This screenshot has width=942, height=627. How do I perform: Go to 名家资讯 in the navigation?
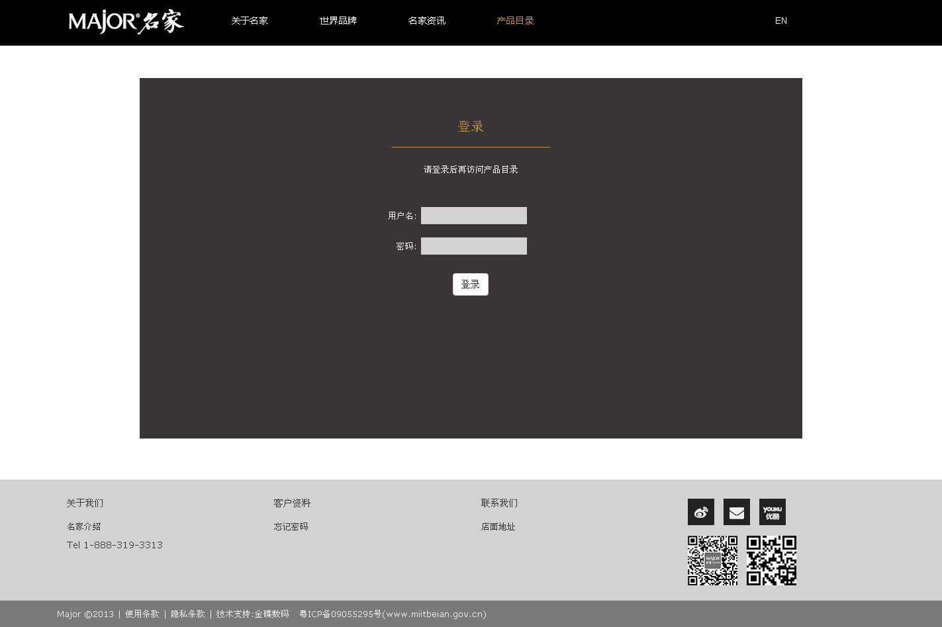point(426,21)
